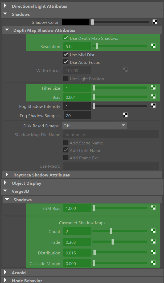
Task: Click Fog Shadow Samples field showing 20
Action: pyautogui.click(x=77, y=116)
